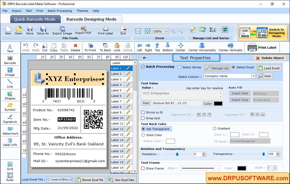The width and height of the screenshot is (290, 184).
Task: Uncheck Batch Processing checkbox
Action: 143,67
